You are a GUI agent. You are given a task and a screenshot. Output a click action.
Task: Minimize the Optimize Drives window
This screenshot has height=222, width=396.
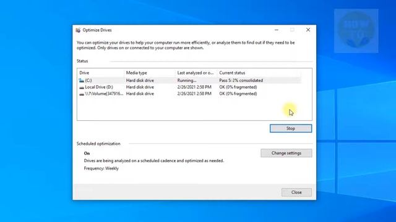point(277,30)
